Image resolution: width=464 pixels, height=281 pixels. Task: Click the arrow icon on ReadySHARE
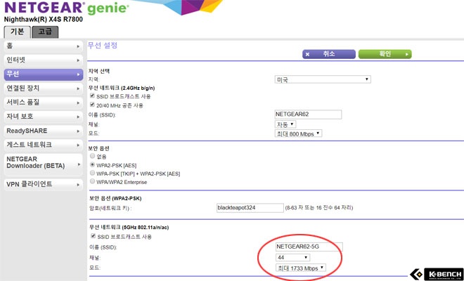[x=78, y=131]
